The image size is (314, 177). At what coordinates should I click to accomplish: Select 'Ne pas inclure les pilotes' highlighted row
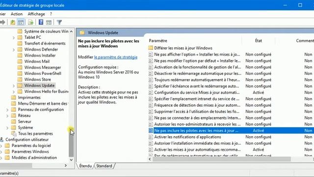(x=231, y=131)
